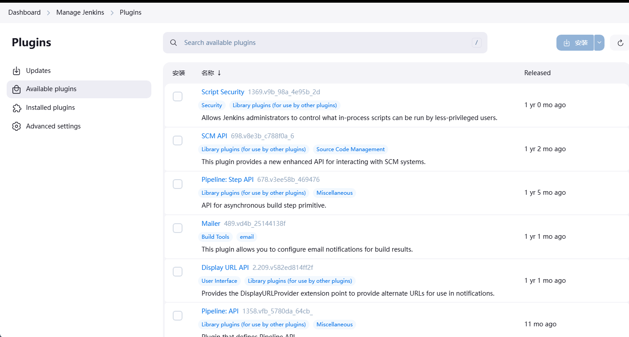The height and width of the screenshot is (337, 629).
Task: Click version 678.v3ee58b_469476 text
Action: pos(288,180)
